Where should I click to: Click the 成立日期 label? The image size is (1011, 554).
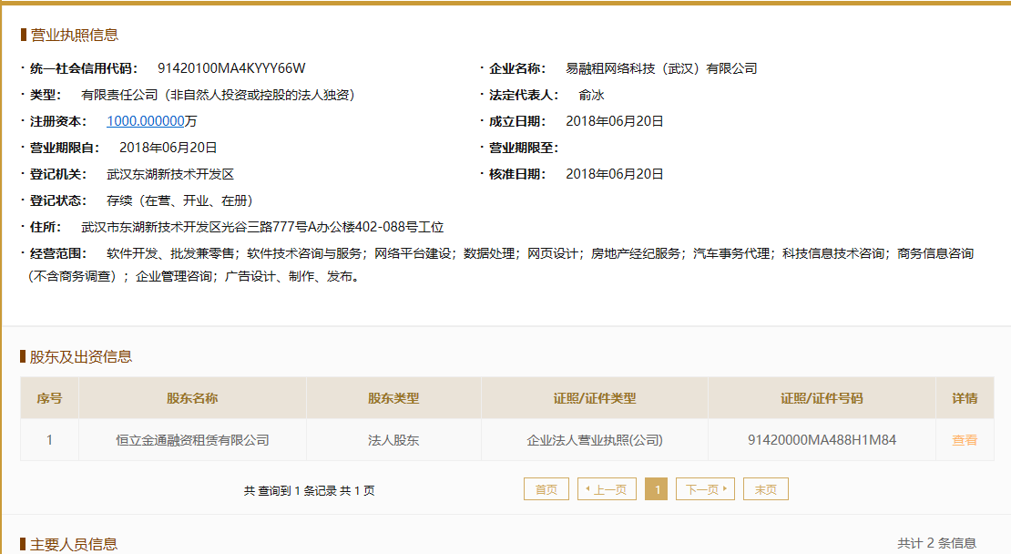point(517,121)
